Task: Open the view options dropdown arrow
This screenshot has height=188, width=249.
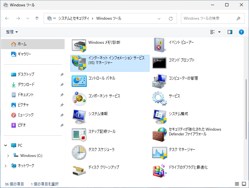Action: (x=219, y=32)
